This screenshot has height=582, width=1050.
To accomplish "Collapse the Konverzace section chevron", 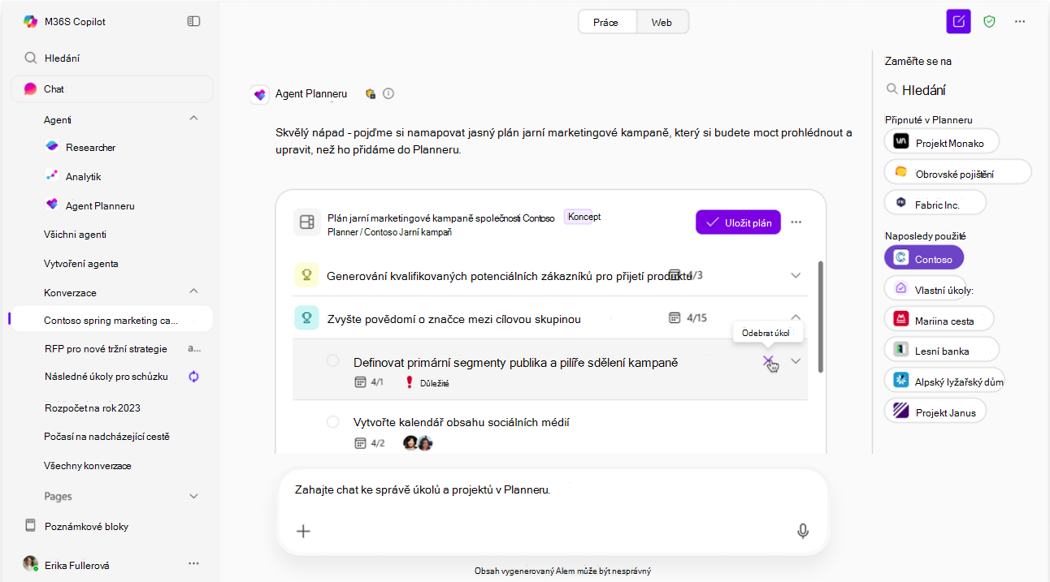I will tap(193, 291).
